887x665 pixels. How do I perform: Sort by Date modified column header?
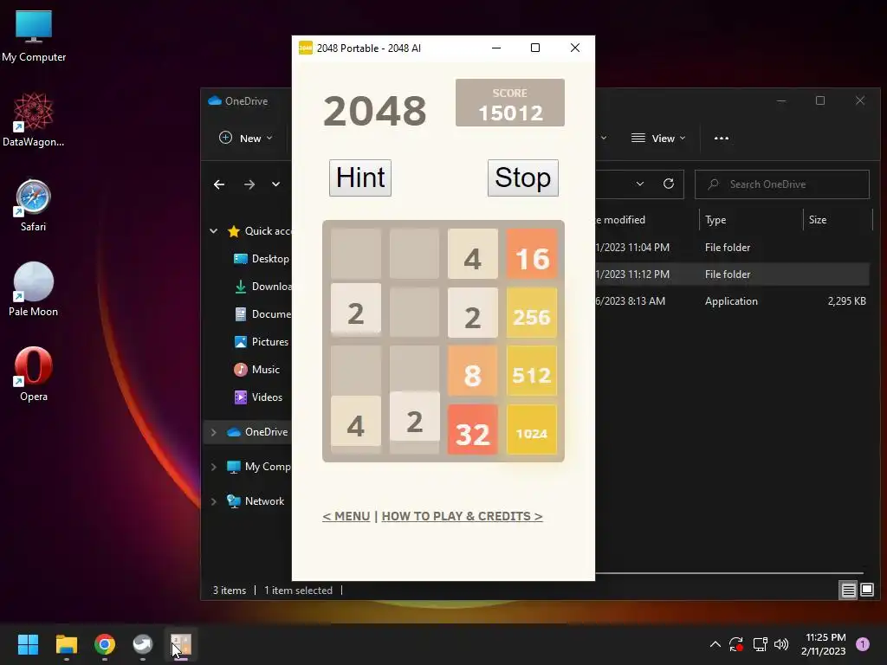646,220
